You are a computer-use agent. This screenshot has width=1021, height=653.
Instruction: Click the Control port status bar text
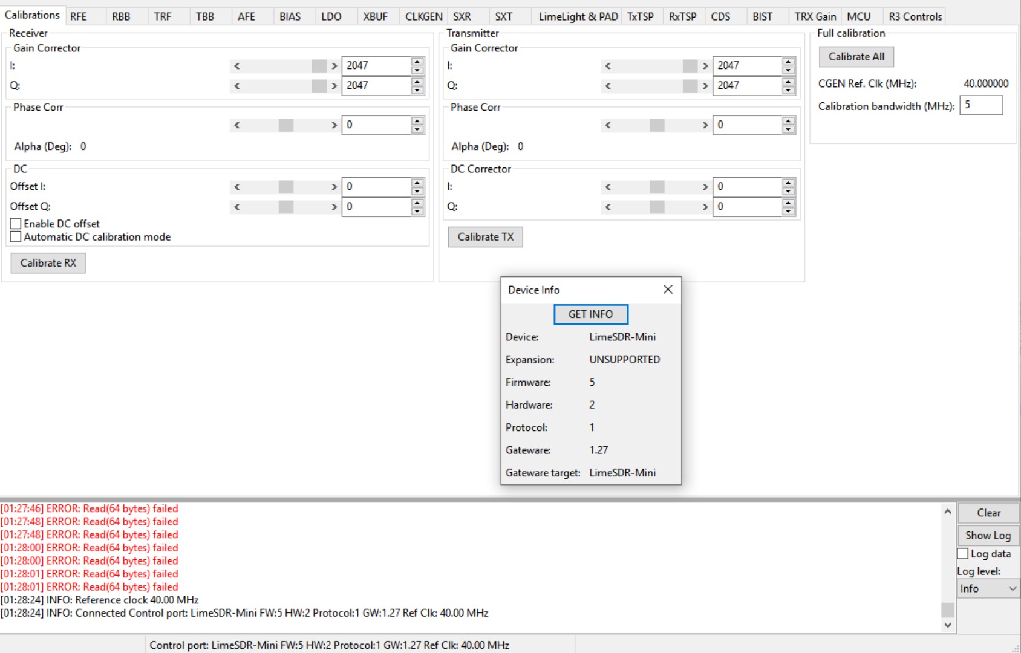pos(330,645)
